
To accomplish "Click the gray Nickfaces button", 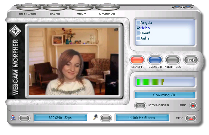I will click(x=173, y=60).
